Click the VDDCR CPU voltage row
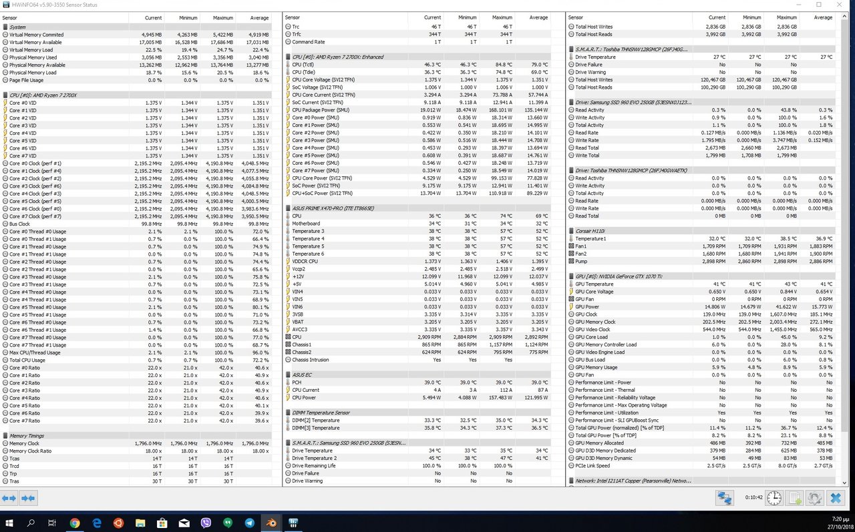 [417, 262]
